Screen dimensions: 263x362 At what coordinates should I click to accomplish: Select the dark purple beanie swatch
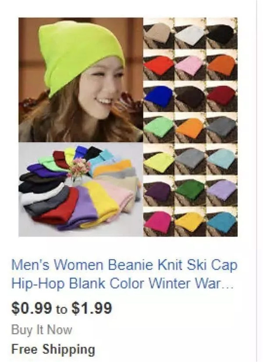[159, 191]
